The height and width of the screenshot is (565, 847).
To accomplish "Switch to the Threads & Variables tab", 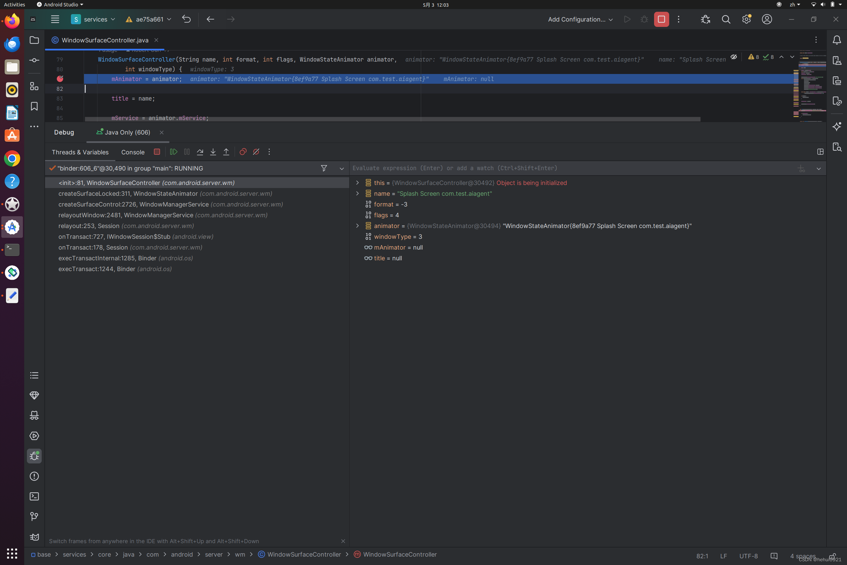I will coord(80,152).
